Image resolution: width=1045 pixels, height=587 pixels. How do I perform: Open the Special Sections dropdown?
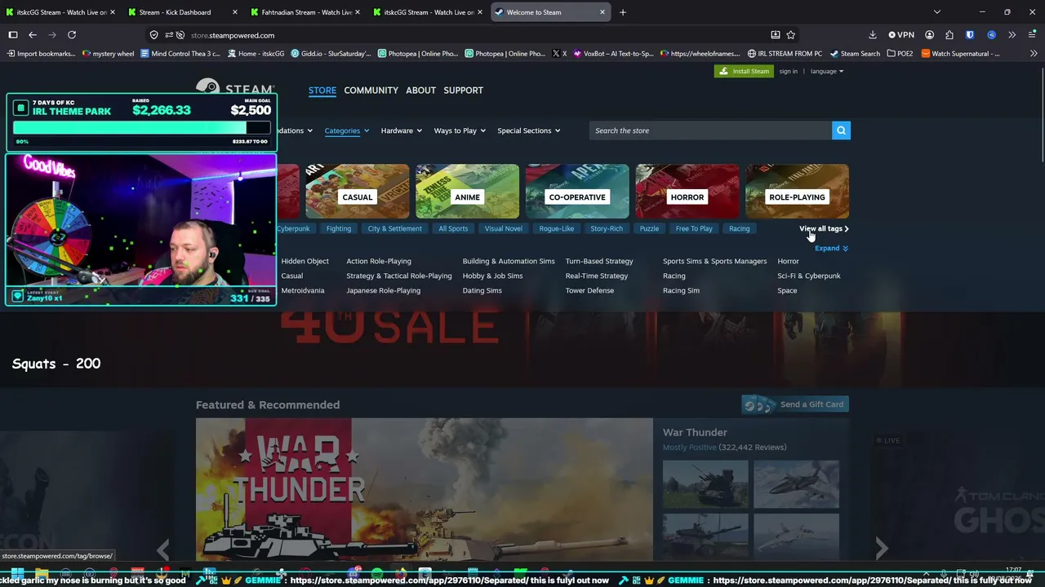coord(528,130)
